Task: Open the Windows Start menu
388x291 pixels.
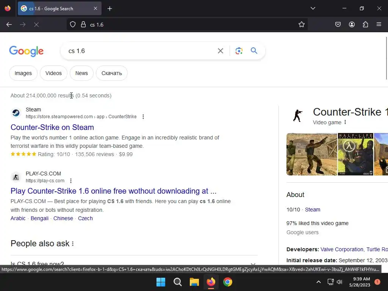Action: (161, 282)
